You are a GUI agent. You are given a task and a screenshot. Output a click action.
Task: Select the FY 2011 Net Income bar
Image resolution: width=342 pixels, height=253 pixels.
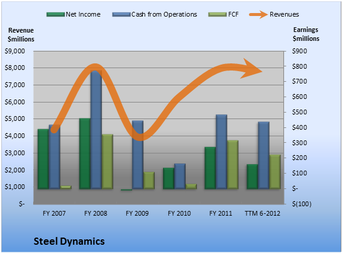(x=210, y=168)
